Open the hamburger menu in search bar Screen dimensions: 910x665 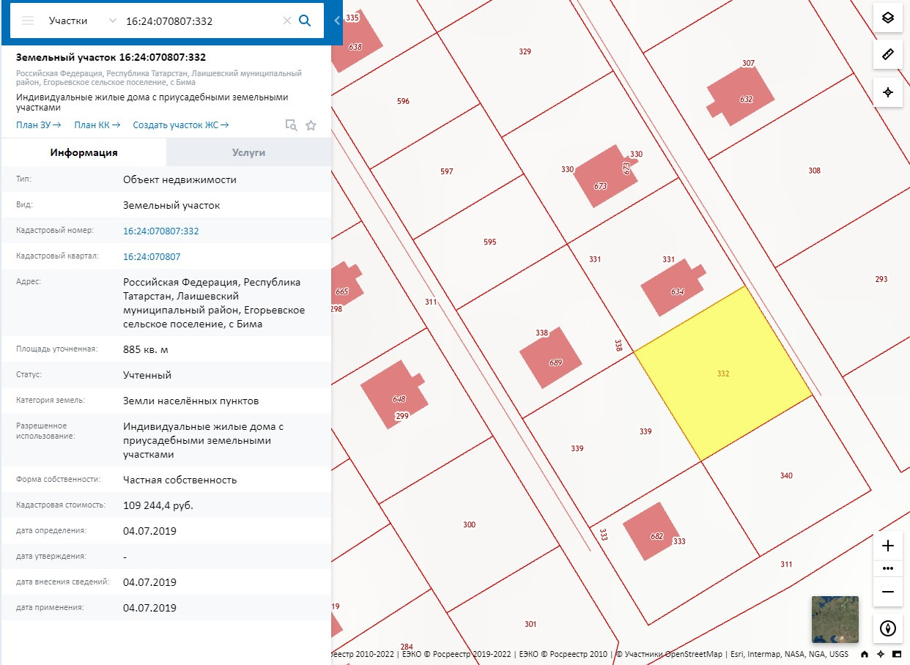coord(28,21)
